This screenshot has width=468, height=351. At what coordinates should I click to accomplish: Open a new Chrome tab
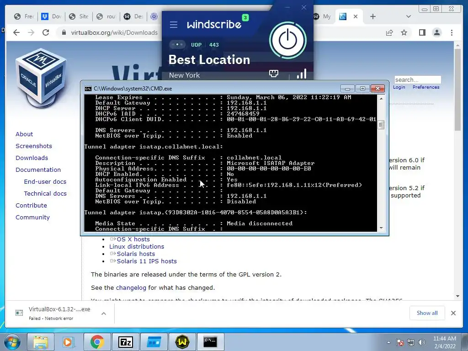373,16
